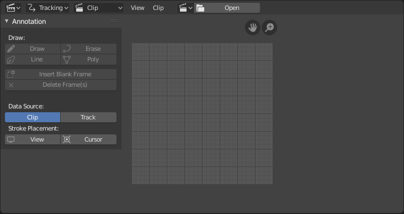
Task: Click the Open clip button
Action: pos(227,8)
